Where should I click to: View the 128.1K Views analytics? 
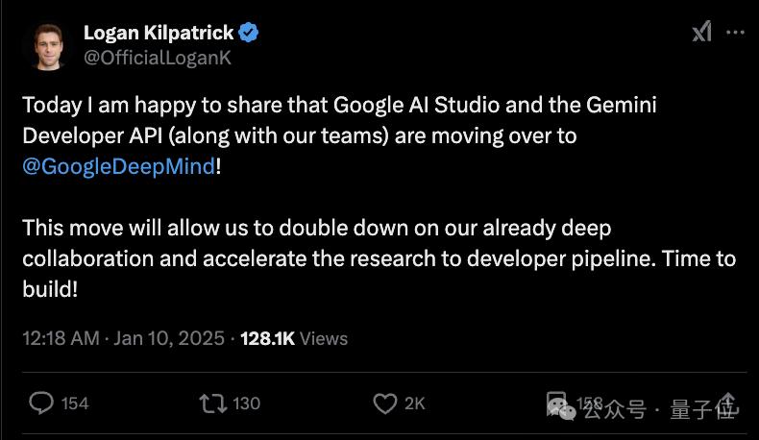[x=293, y=338]
